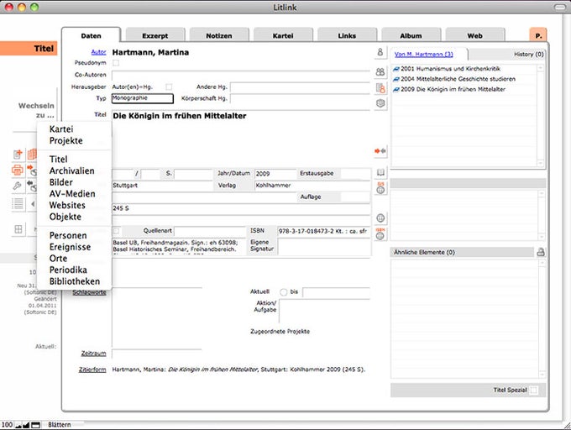Image resolution: width=571 pixels, height=430 pixels.
Task: Click the Verlag field containing Kohlhammer
Action: pyautogui.click(x=312, y=186)
